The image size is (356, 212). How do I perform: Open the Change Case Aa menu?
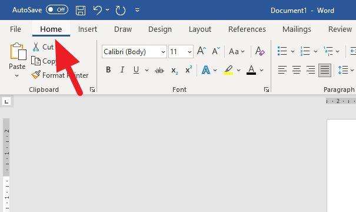[x=237, y=52]
